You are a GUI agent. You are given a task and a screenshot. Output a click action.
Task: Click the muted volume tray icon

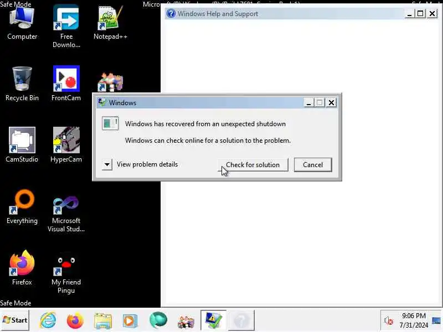coord(388,321)
